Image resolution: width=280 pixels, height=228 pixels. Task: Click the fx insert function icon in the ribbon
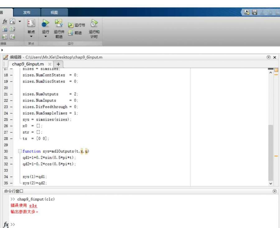click(x=5, y=21)
